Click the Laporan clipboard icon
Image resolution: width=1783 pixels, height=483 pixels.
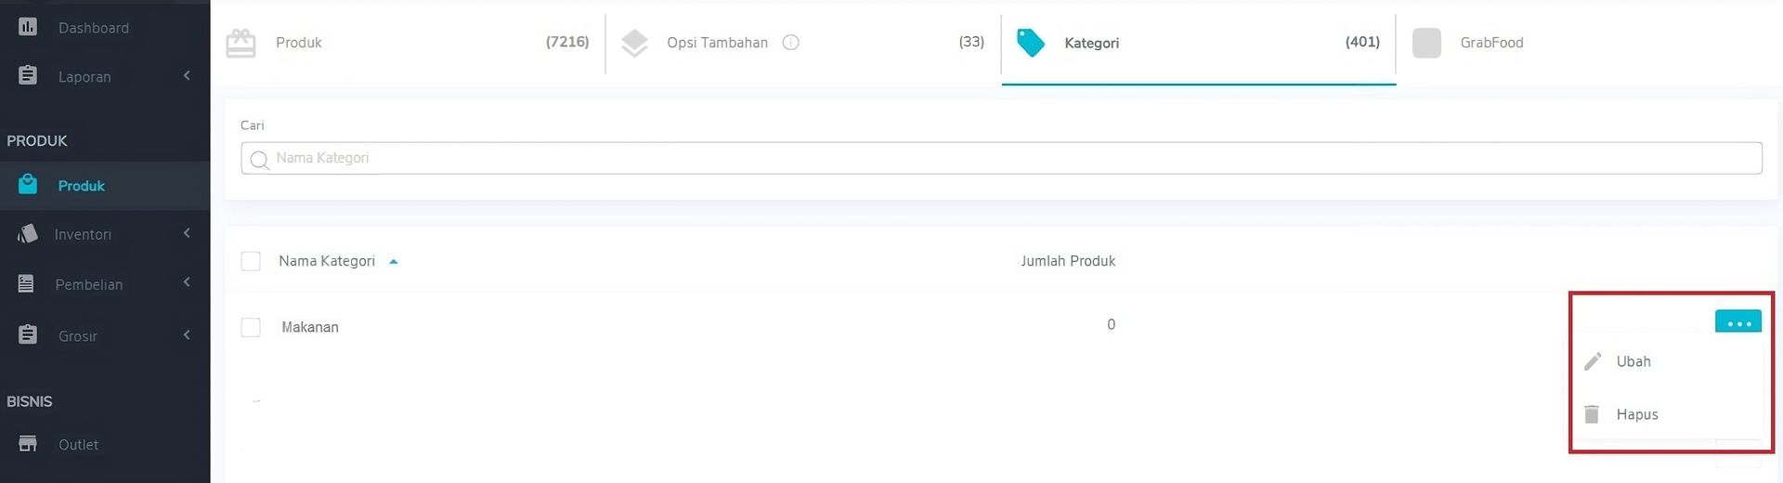[28, 75]
